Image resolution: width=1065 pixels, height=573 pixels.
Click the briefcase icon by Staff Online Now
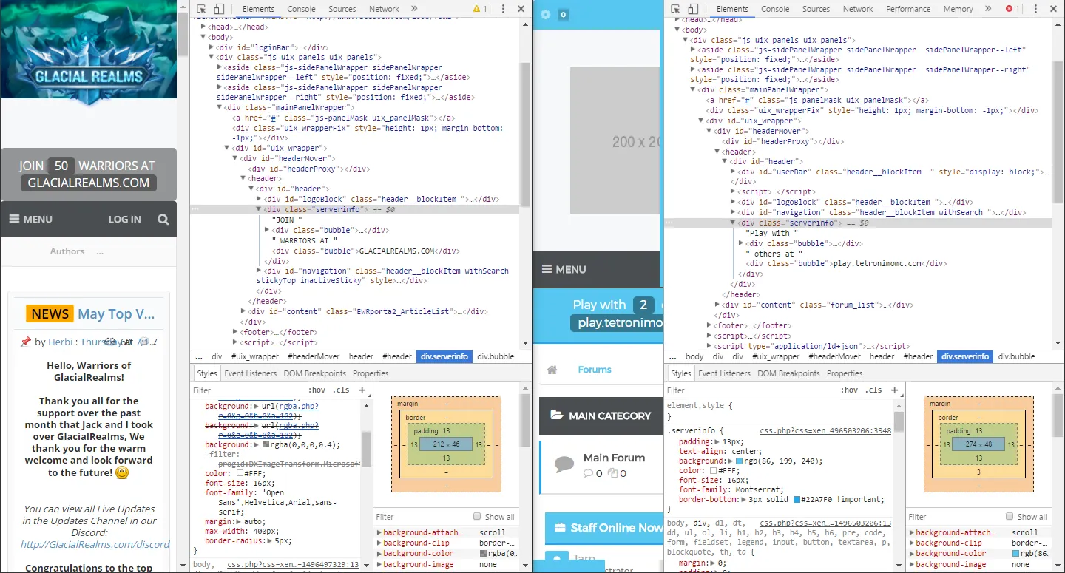tap(559, 528)
